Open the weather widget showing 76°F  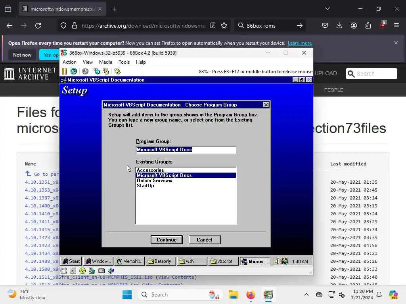(x=27, y=294)
